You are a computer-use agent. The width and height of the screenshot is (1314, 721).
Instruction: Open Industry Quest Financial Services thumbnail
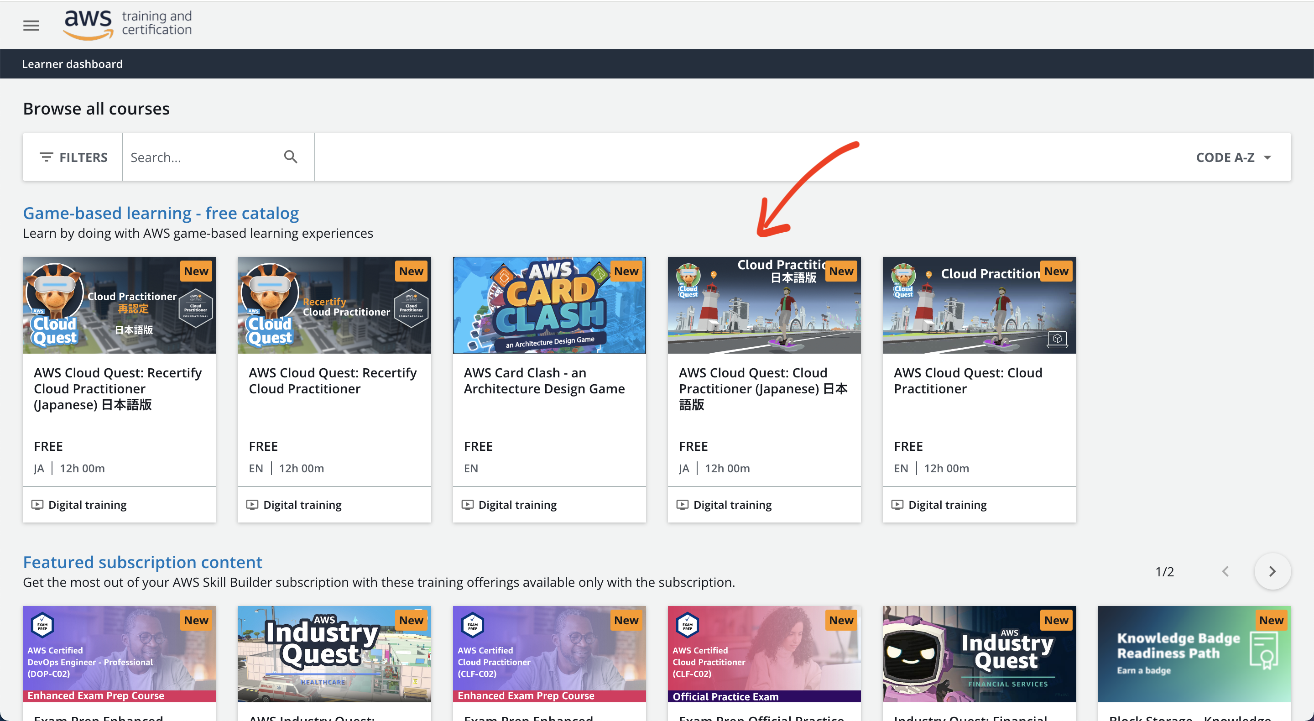point(979,653)
